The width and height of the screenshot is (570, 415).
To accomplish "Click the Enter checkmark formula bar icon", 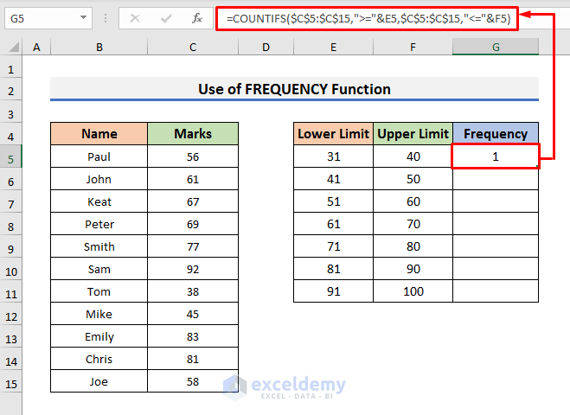I will [x=166, y=18].
